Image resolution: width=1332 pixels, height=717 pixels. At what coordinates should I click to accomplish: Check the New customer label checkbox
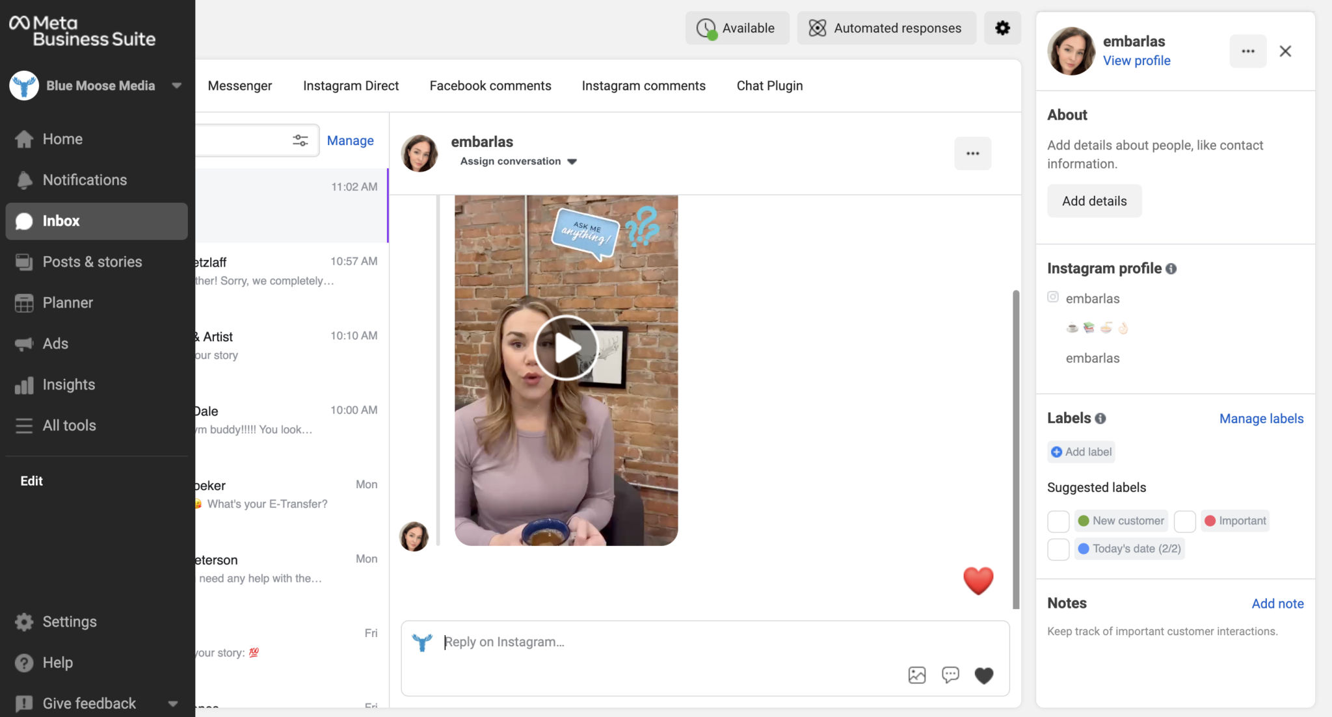(x=1058, y=521)
